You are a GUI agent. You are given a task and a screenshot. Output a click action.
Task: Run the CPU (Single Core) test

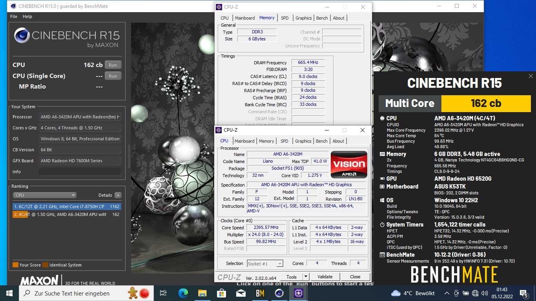(113, 76)
